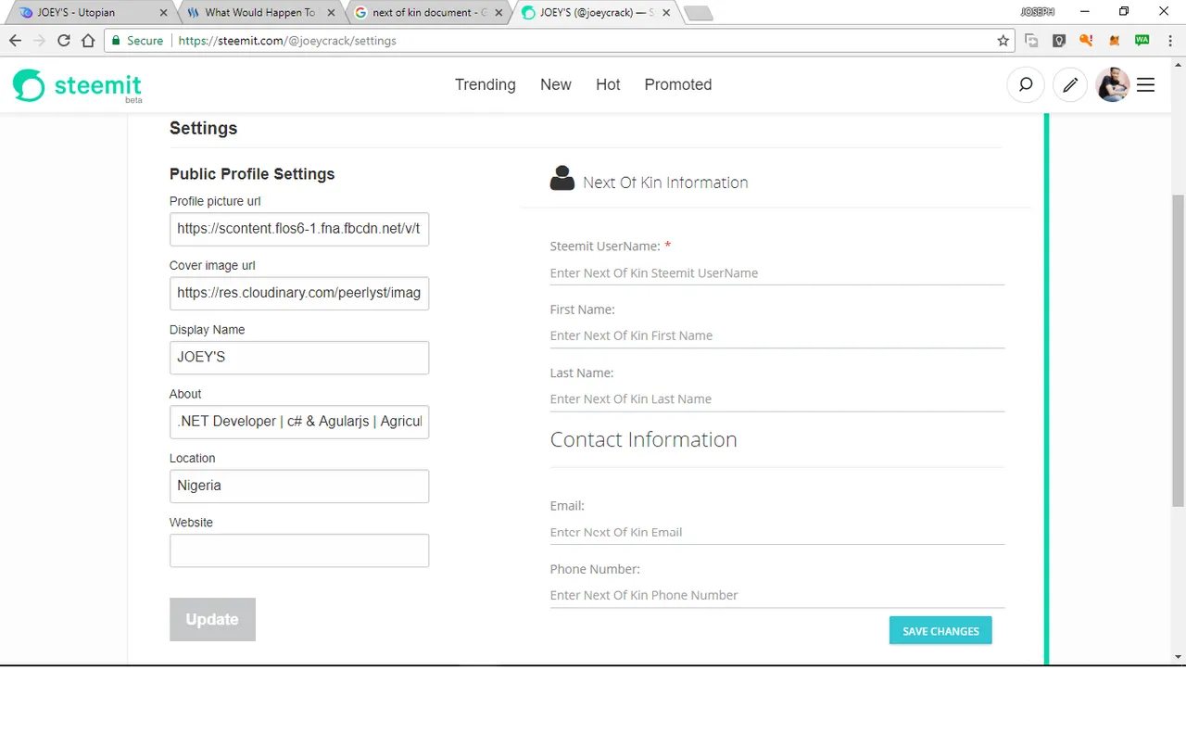Click the SAVE CHANGES button
Image resolution: width=1186 pixels, height=733 pixels.
940,630
